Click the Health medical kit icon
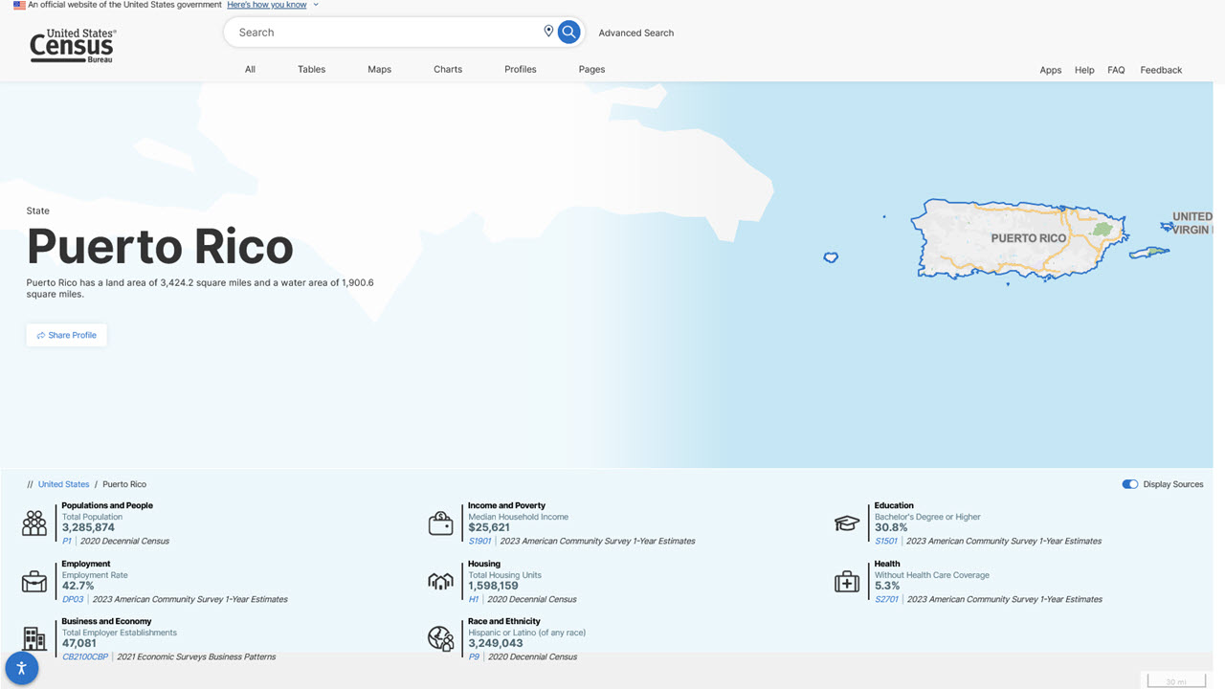 (846, 581)
